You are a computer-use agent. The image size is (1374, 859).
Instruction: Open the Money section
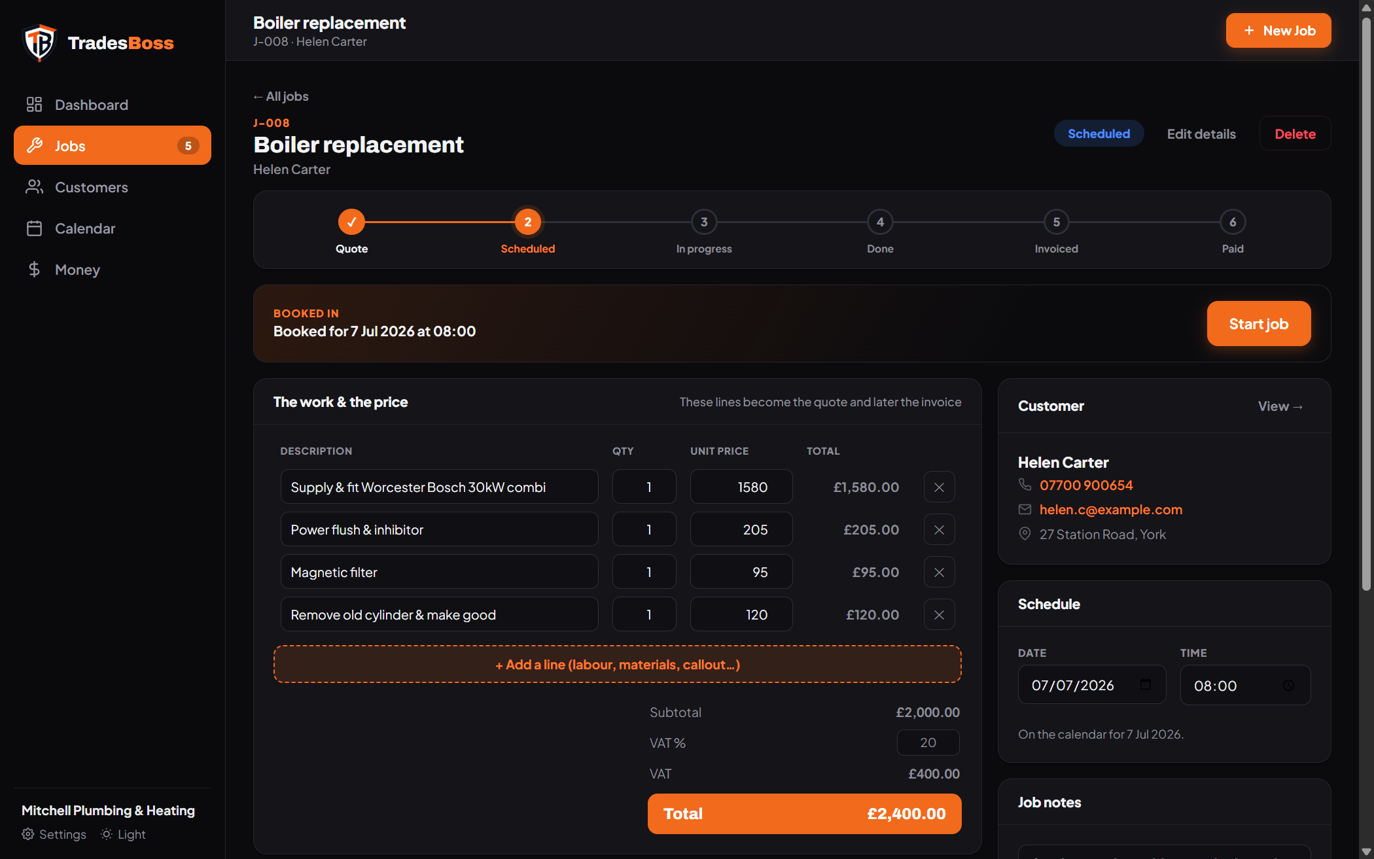coord(113,270)
